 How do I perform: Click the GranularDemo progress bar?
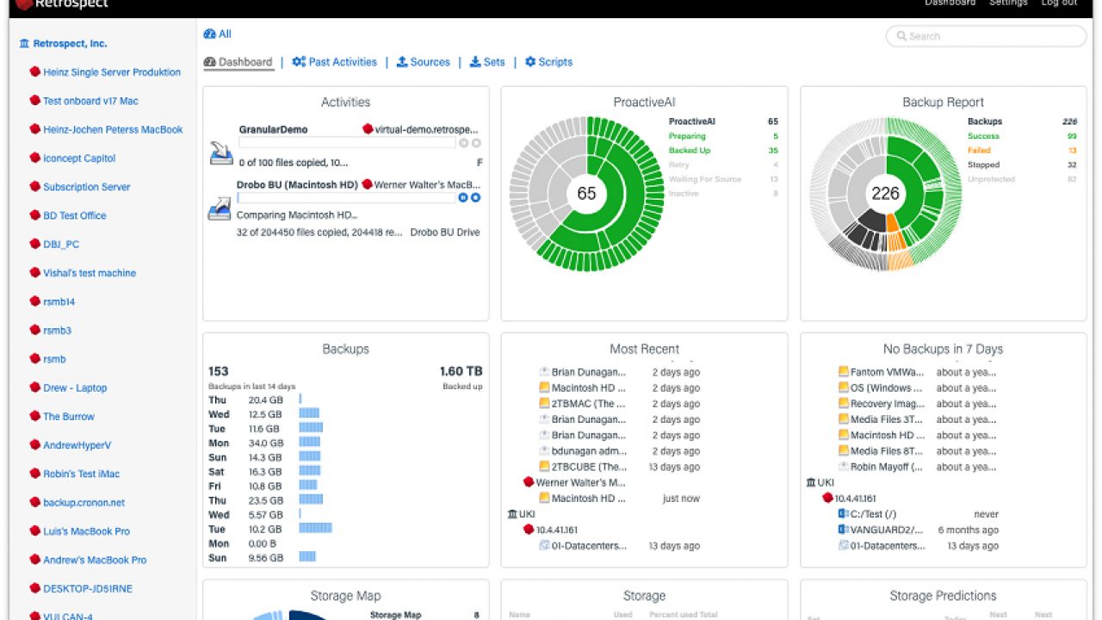tap(347, 143)
